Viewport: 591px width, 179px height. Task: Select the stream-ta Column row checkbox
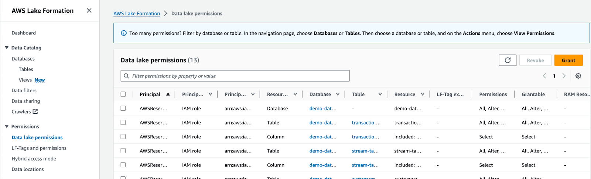tap(123, 165)
